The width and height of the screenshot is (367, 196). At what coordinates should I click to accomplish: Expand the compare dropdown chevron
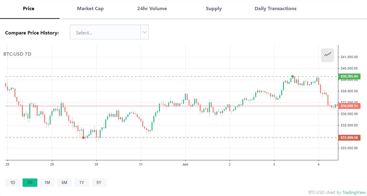144,32
